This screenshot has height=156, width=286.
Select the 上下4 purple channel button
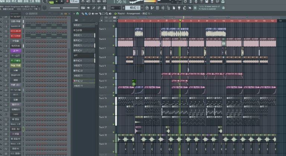16,50
